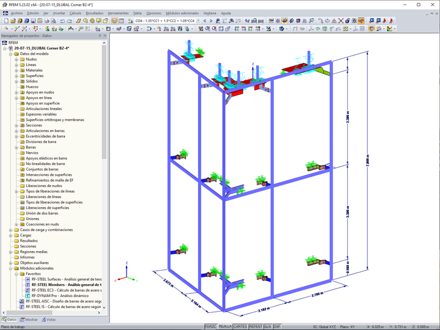Open the Módulos adicionales menu
This screenshot has width=440, height=330.
pos(182,13)
